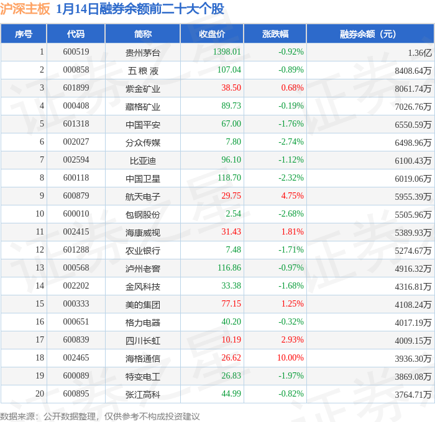Click stock code 000408
The image size is (435, 422).
(x=76, y=106)
